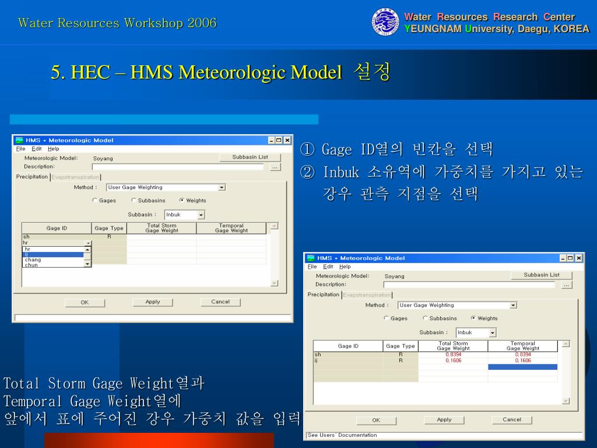Select Evapotranspiration tab in upper window
This screenshot has height=448, width=597.
[x=75, y=177]
